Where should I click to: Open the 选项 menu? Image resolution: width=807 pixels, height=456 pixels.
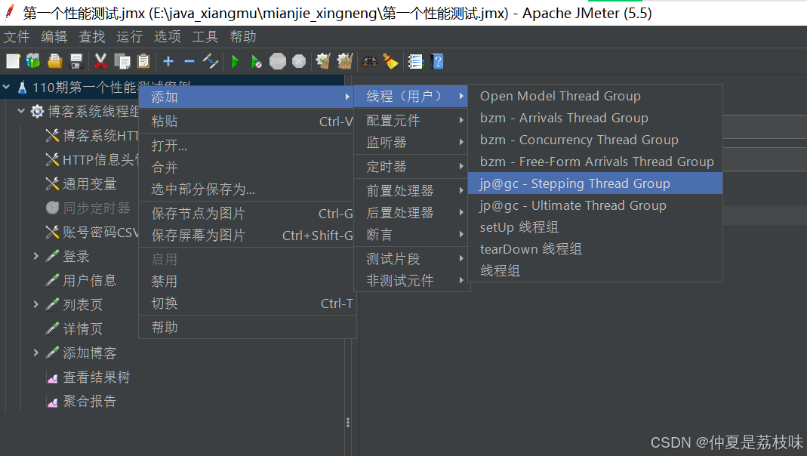tap(168, 37)
